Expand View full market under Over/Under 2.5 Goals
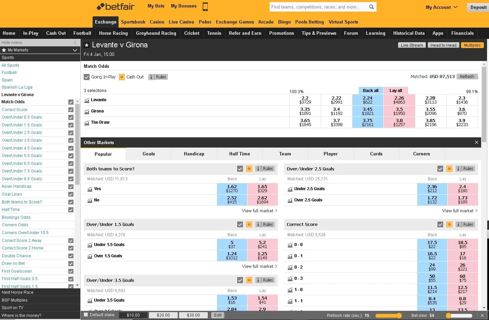The image size is (489, 320). tap(460, 211)
